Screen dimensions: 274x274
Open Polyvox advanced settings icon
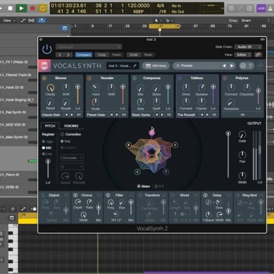[x=243, y=115]
